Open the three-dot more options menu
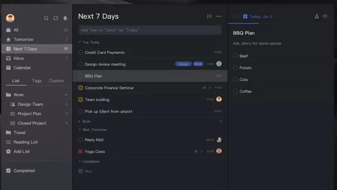The height and width of the screenshot is (190, 337). [219, 16]
